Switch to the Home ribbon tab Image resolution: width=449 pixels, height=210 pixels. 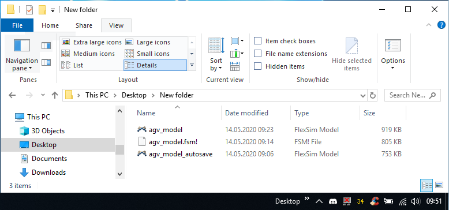(x=50, y=25)
